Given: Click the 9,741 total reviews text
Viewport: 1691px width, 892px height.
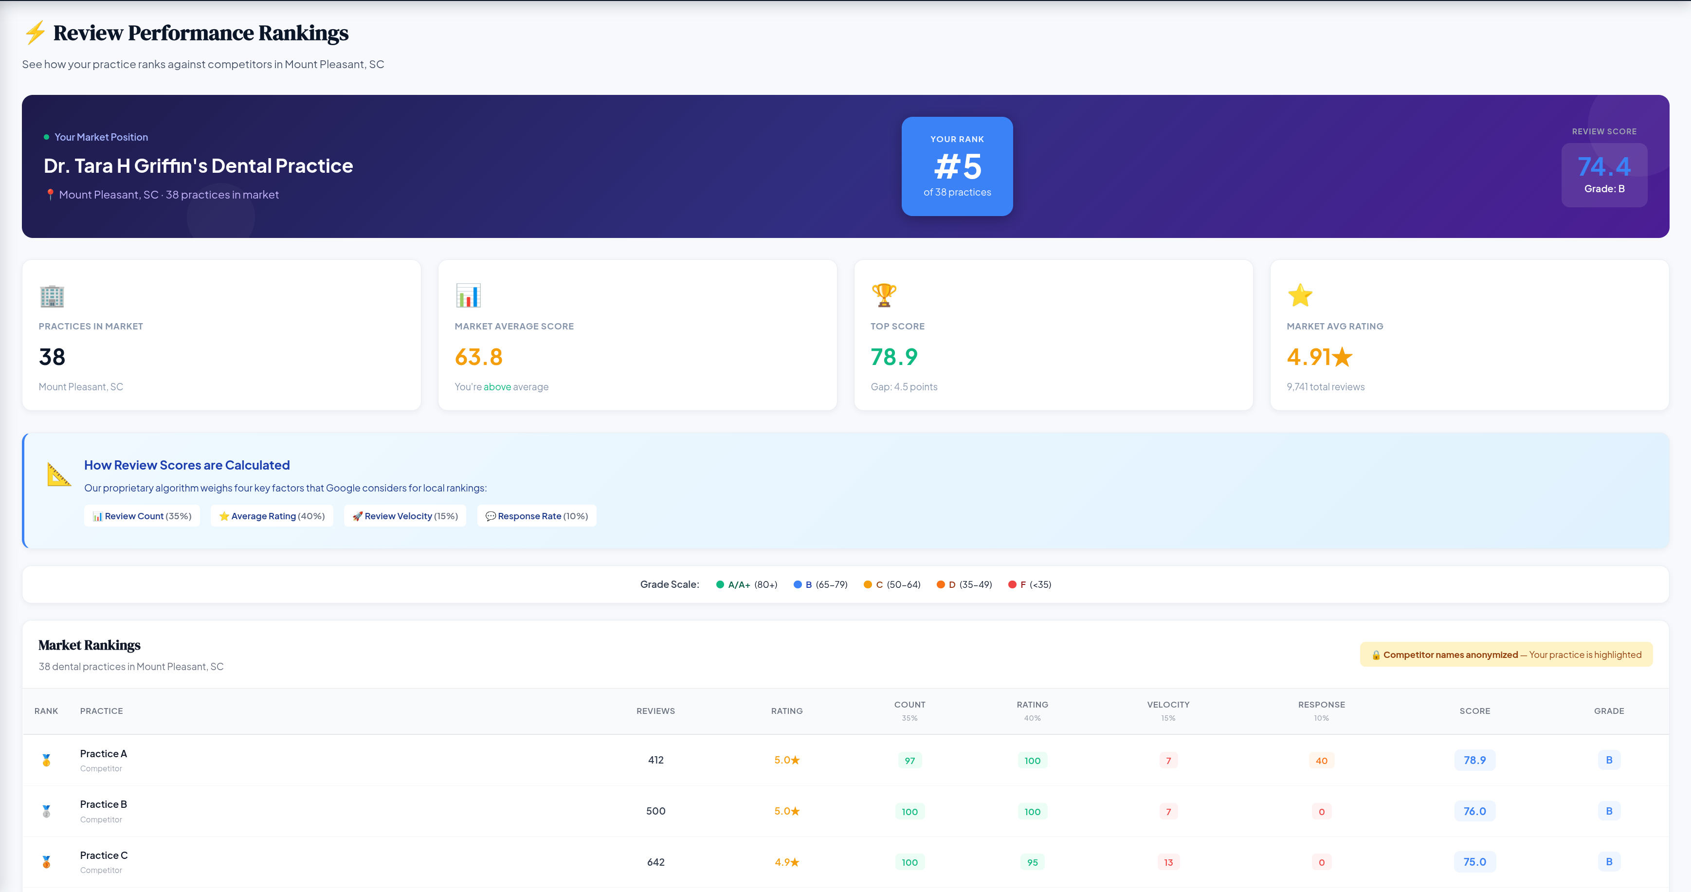Looking at the screenshot, I should pyautogui.click(x=1326, y=387).
